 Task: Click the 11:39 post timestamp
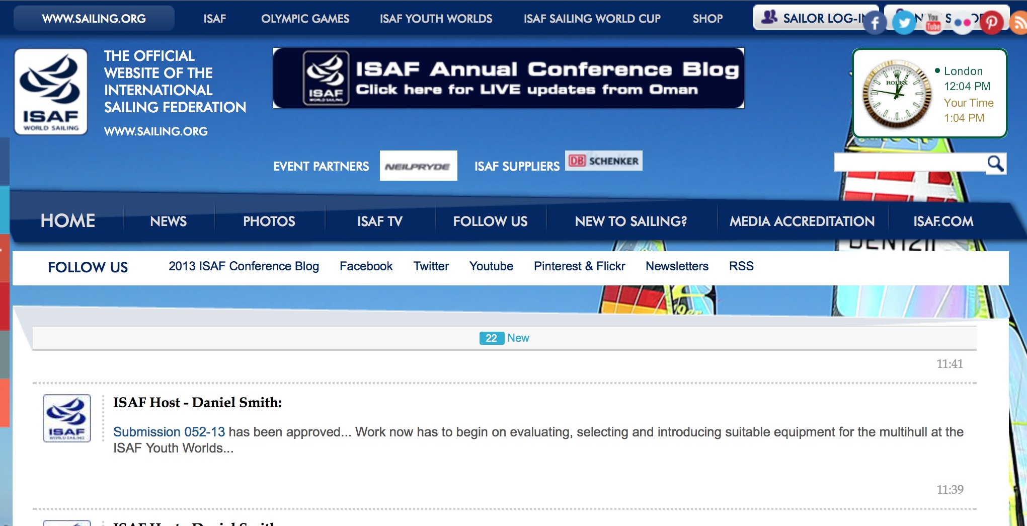coord(950,490)
